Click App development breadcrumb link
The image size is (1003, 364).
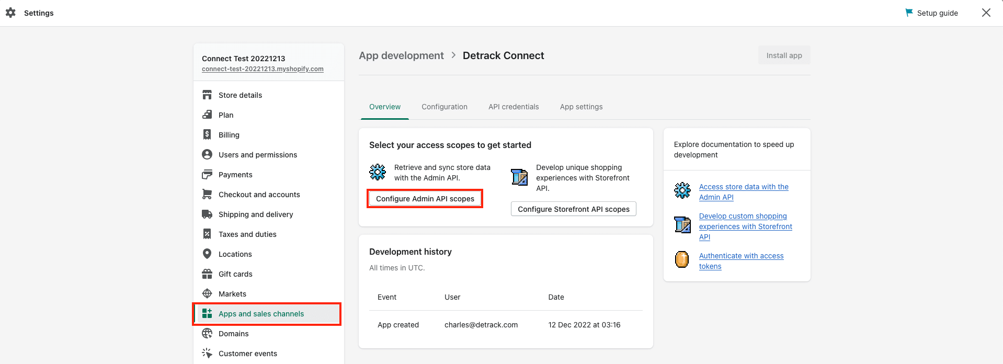pyautogui.click(x=401, y=55)
